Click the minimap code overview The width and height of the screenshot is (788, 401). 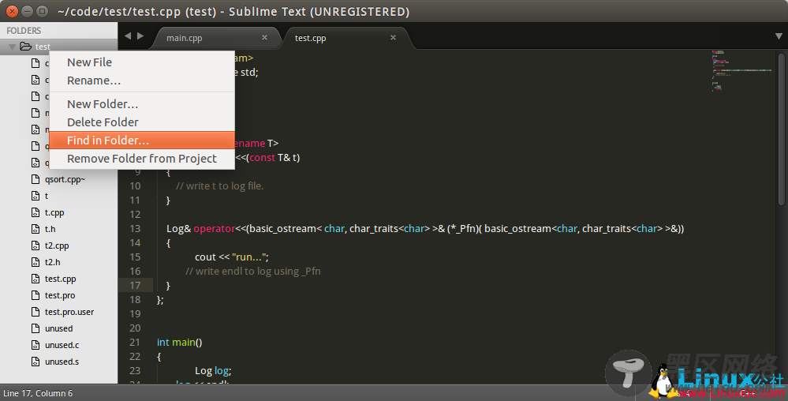[x=741, y=70]
